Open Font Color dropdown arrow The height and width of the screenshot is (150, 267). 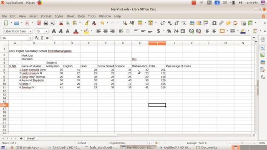[x=81, y=31]
